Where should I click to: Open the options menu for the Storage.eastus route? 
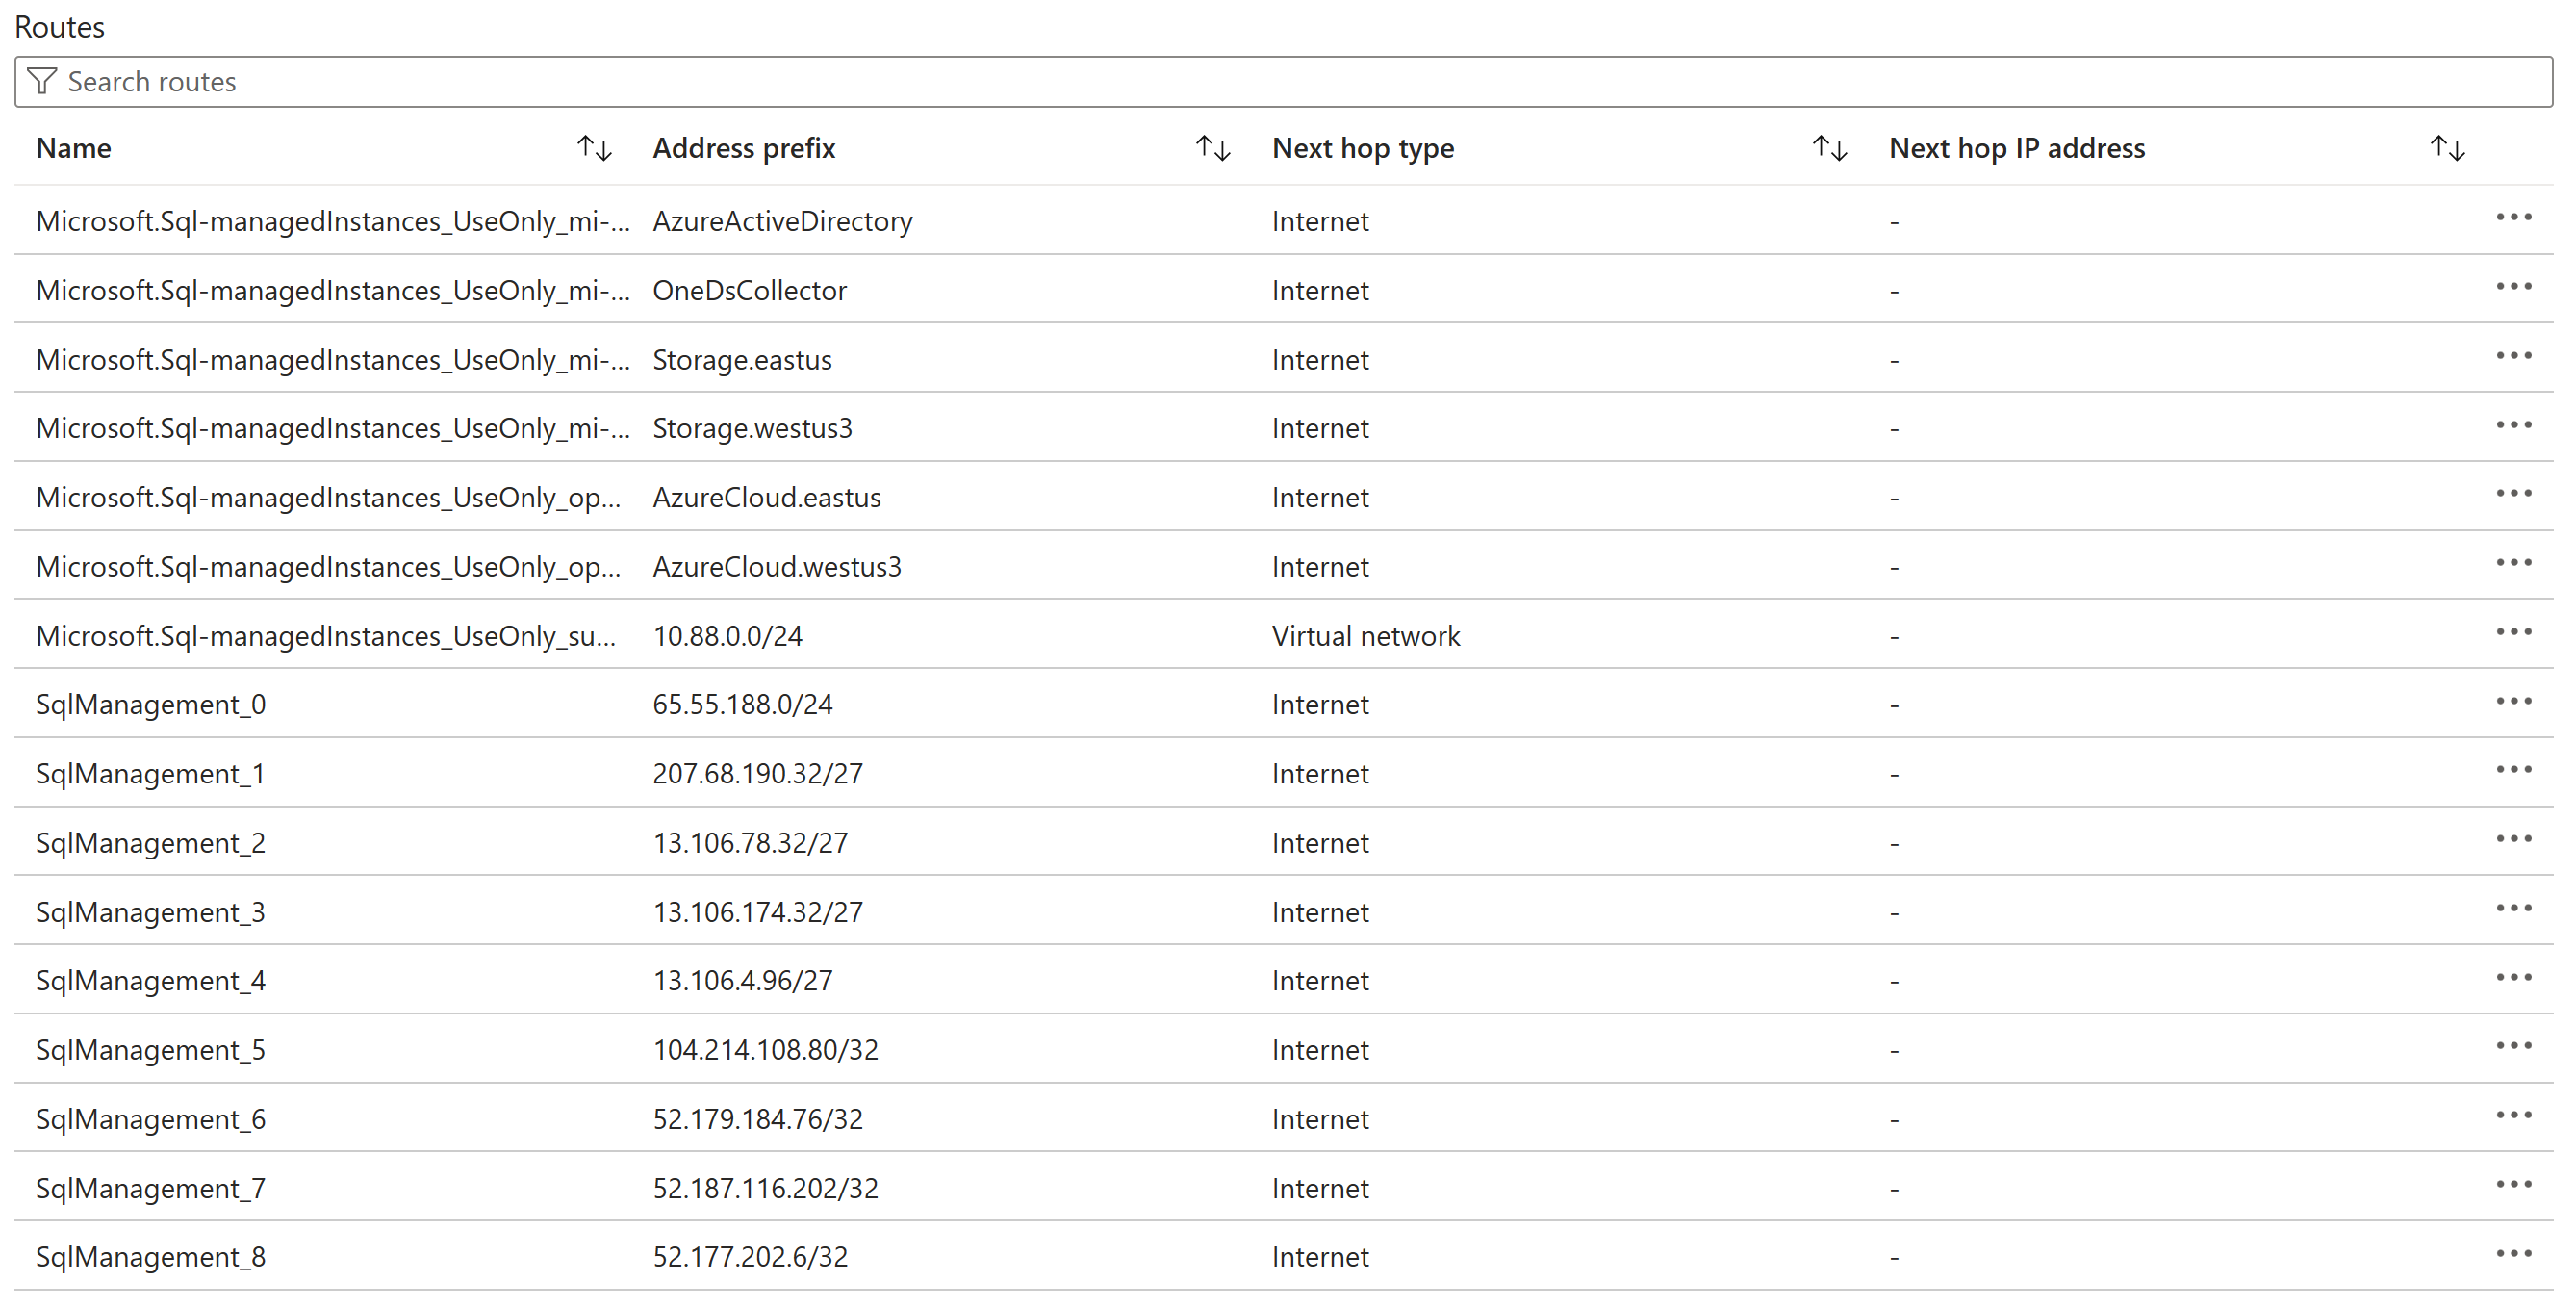click(2516, 355)
